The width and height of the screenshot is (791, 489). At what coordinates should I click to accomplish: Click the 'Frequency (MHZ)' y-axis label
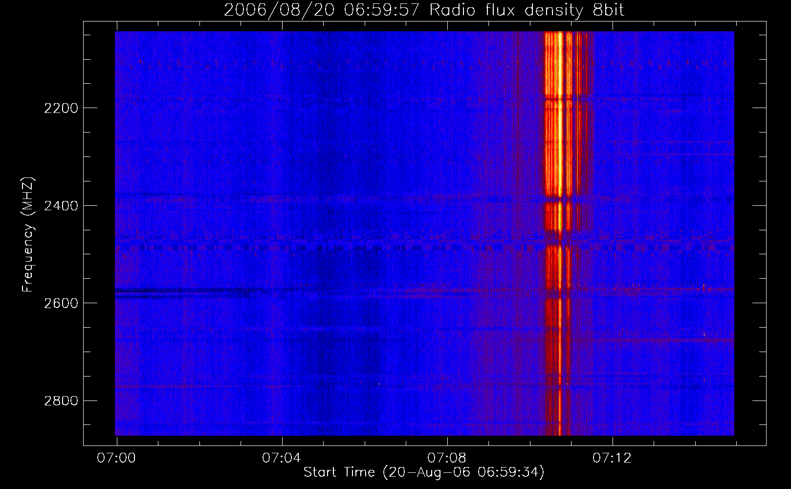tap(28, 235)
